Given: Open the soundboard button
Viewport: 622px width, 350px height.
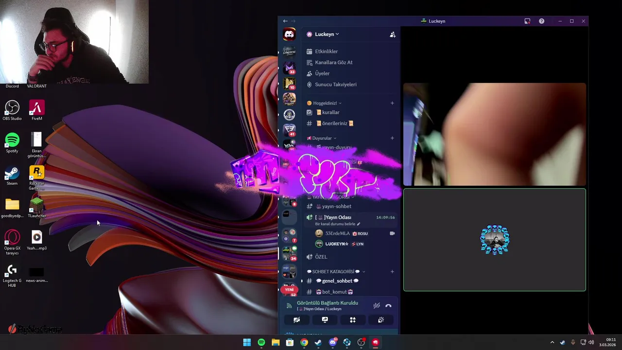Looking at the screenshot, I should (381, 320).
